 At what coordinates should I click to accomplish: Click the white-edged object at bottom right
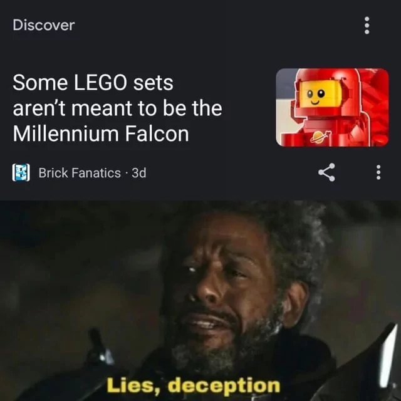coord(387,355)
